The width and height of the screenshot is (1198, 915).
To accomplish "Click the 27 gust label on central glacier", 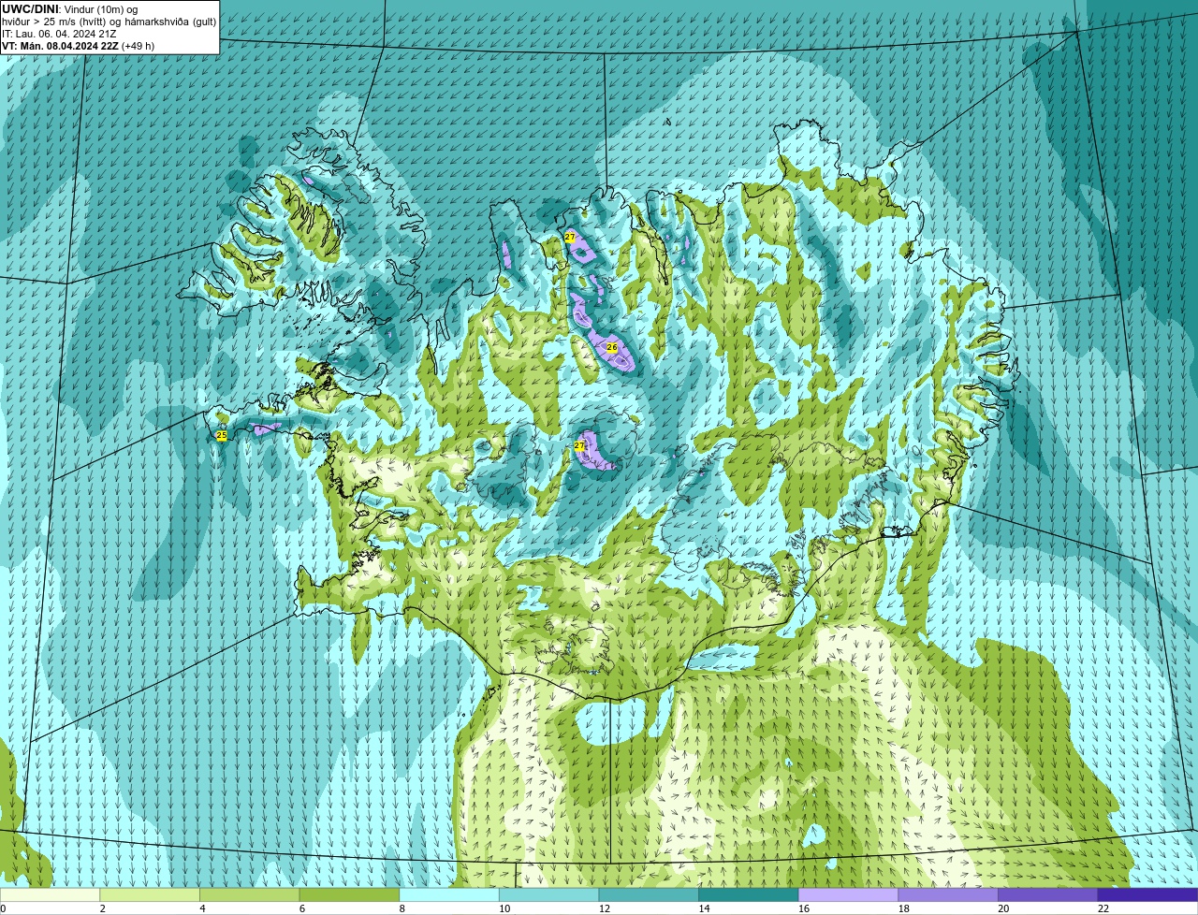I will click(x=580, y=445).
